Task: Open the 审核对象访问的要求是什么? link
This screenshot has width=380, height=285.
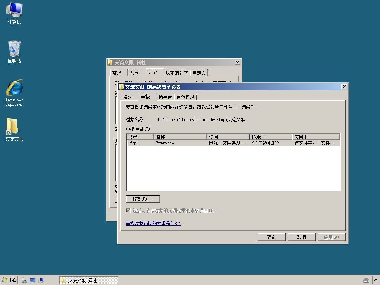Action: click(153, 223)
